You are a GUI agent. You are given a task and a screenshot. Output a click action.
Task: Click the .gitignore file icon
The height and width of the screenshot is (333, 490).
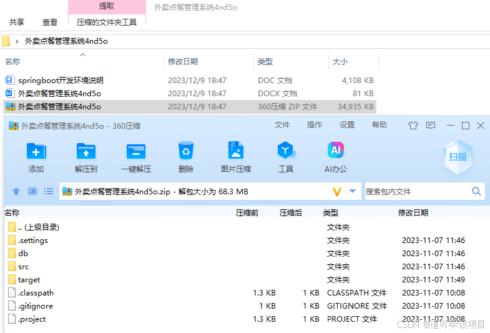12,306
